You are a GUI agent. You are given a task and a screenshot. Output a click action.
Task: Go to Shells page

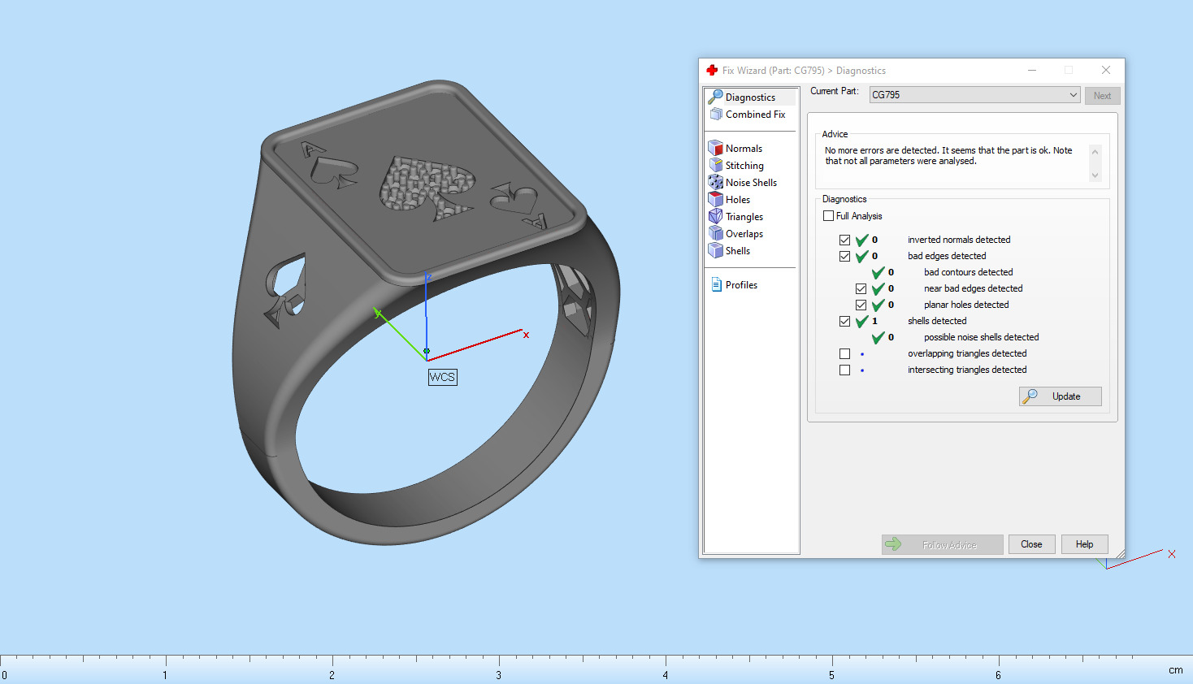click(x=738, y=251)
